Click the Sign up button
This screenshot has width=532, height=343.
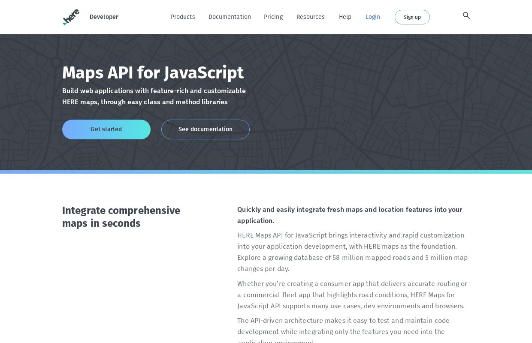pos(412,17)
